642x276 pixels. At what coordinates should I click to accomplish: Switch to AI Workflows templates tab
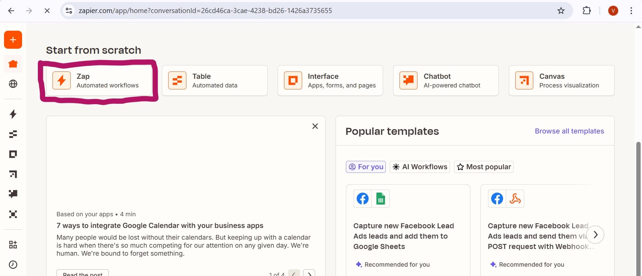pyautogui.click(x=420, y=167)
